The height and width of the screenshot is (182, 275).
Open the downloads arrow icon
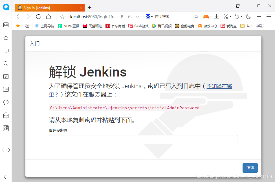(x=216, y=17)
